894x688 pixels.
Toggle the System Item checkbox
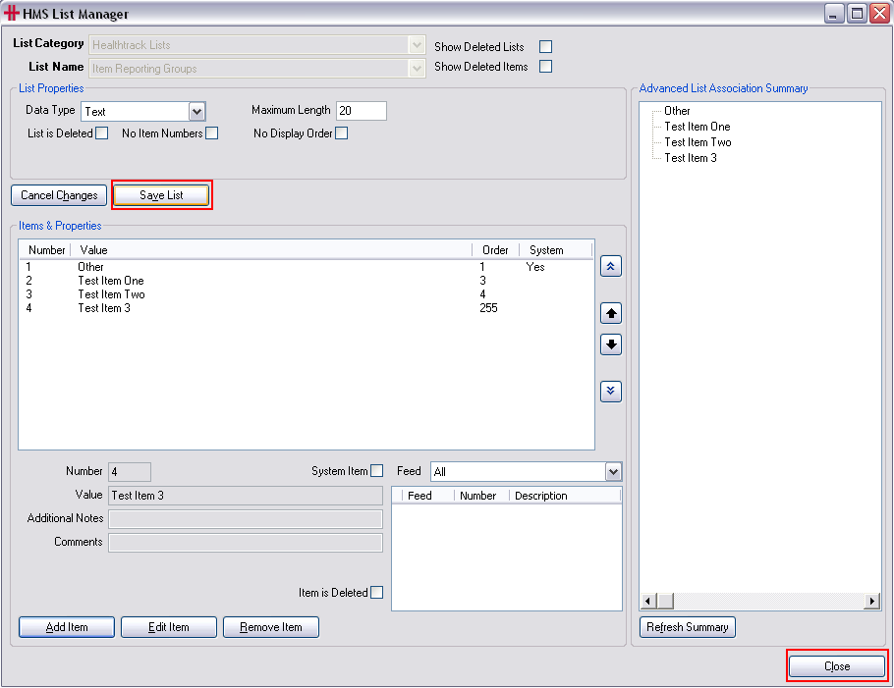(377, 471)
